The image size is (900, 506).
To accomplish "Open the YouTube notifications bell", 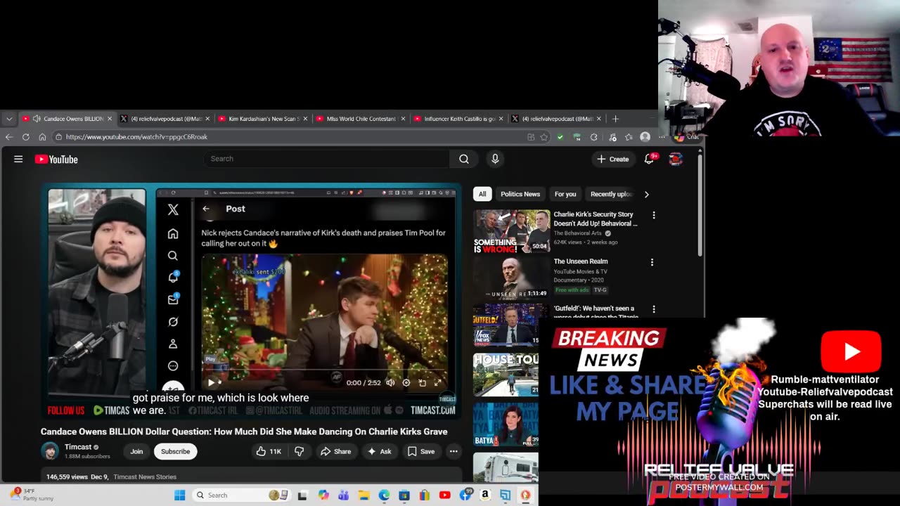I will point(649,159).
